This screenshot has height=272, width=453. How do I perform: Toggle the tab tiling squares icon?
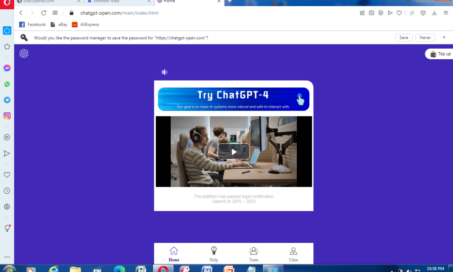point(55,13)
